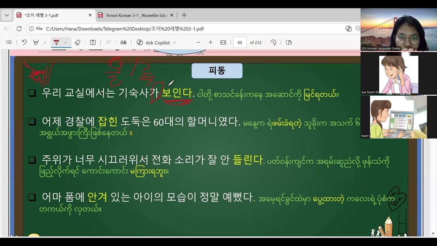Select Nant participant tile with computer girl

[399, 117]
